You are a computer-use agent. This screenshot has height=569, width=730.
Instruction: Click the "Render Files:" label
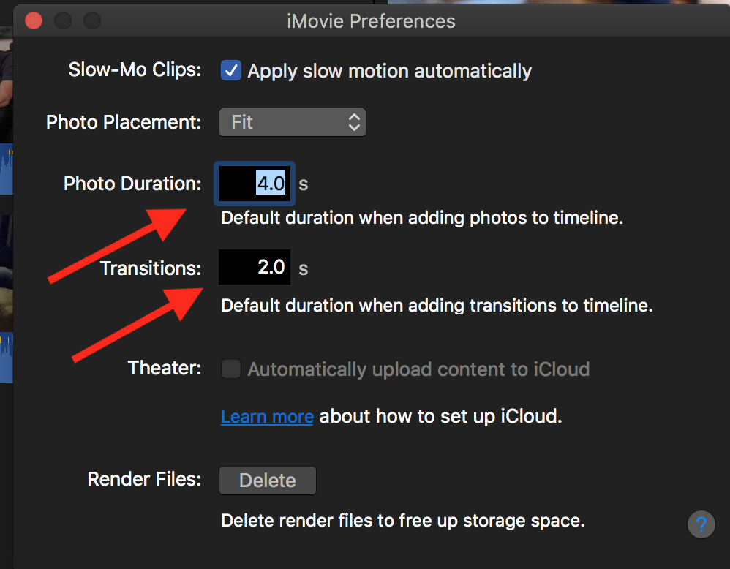144,480
